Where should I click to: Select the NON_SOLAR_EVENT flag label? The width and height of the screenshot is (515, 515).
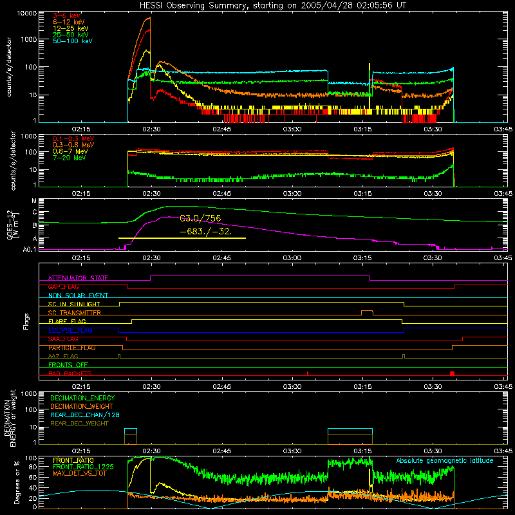(x=78, y=295)
